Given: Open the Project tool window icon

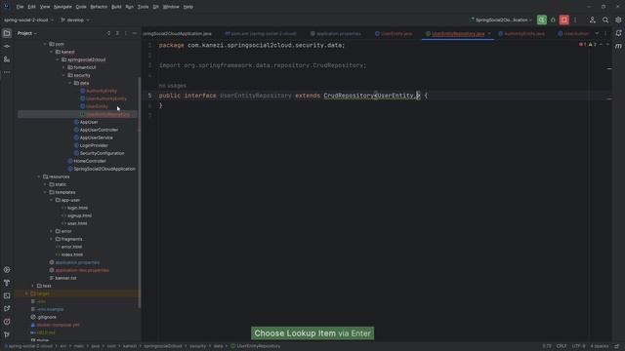Looking at the screenshot, I should [7, 33].
